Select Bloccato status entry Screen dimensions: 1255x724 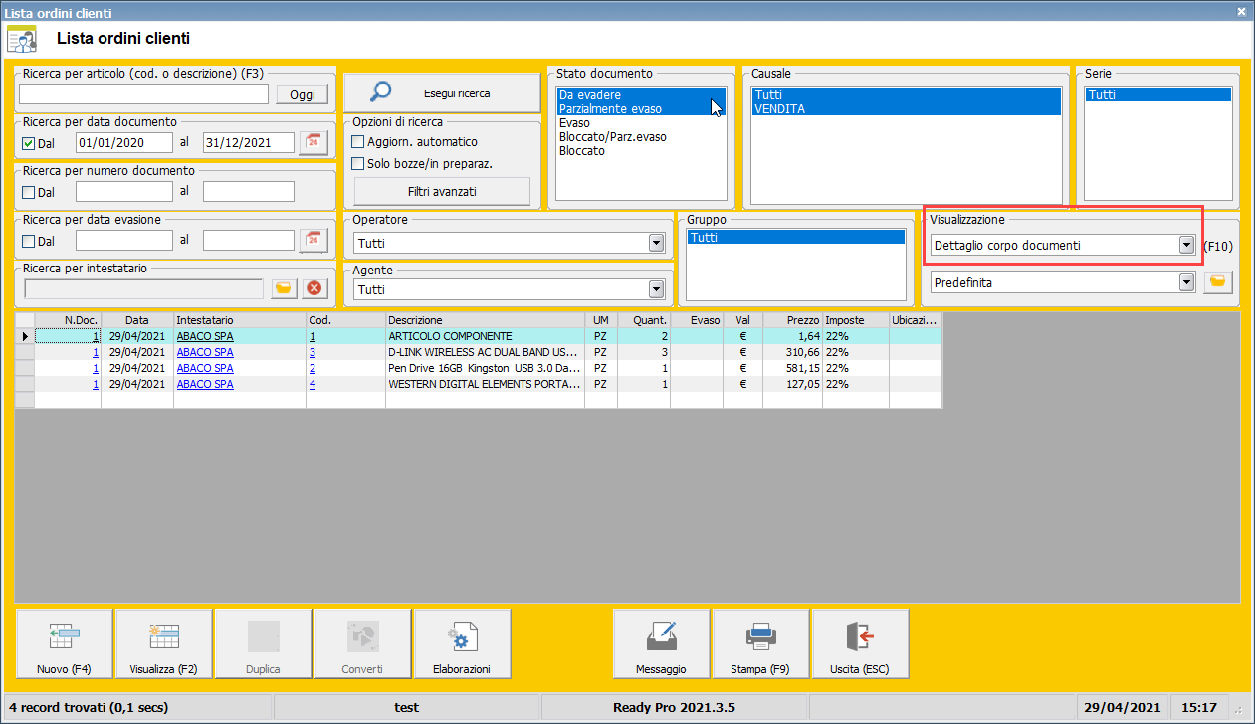click(x=641, y=151)
